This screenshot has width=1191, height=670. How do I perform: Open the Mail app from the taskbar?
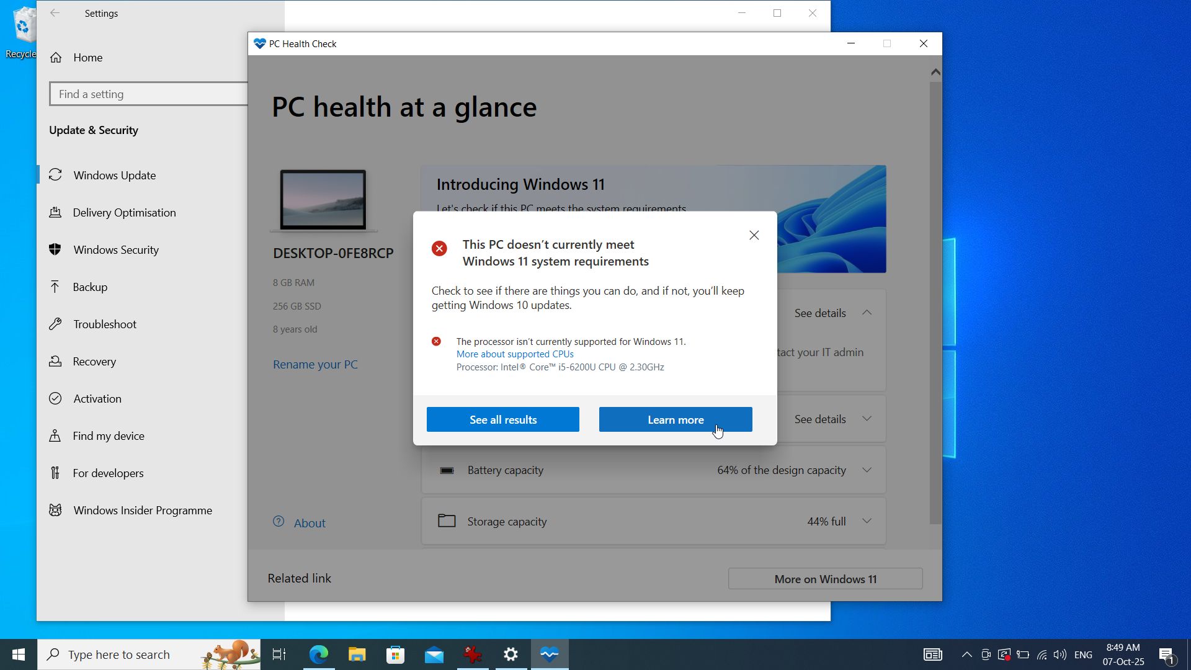click(434, 654)
